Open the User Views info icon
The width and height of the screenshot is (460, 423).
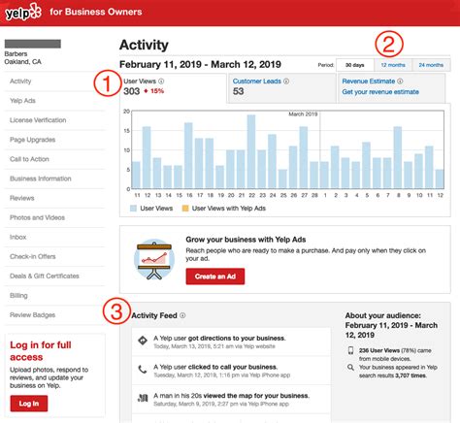[x=161, y=81]
